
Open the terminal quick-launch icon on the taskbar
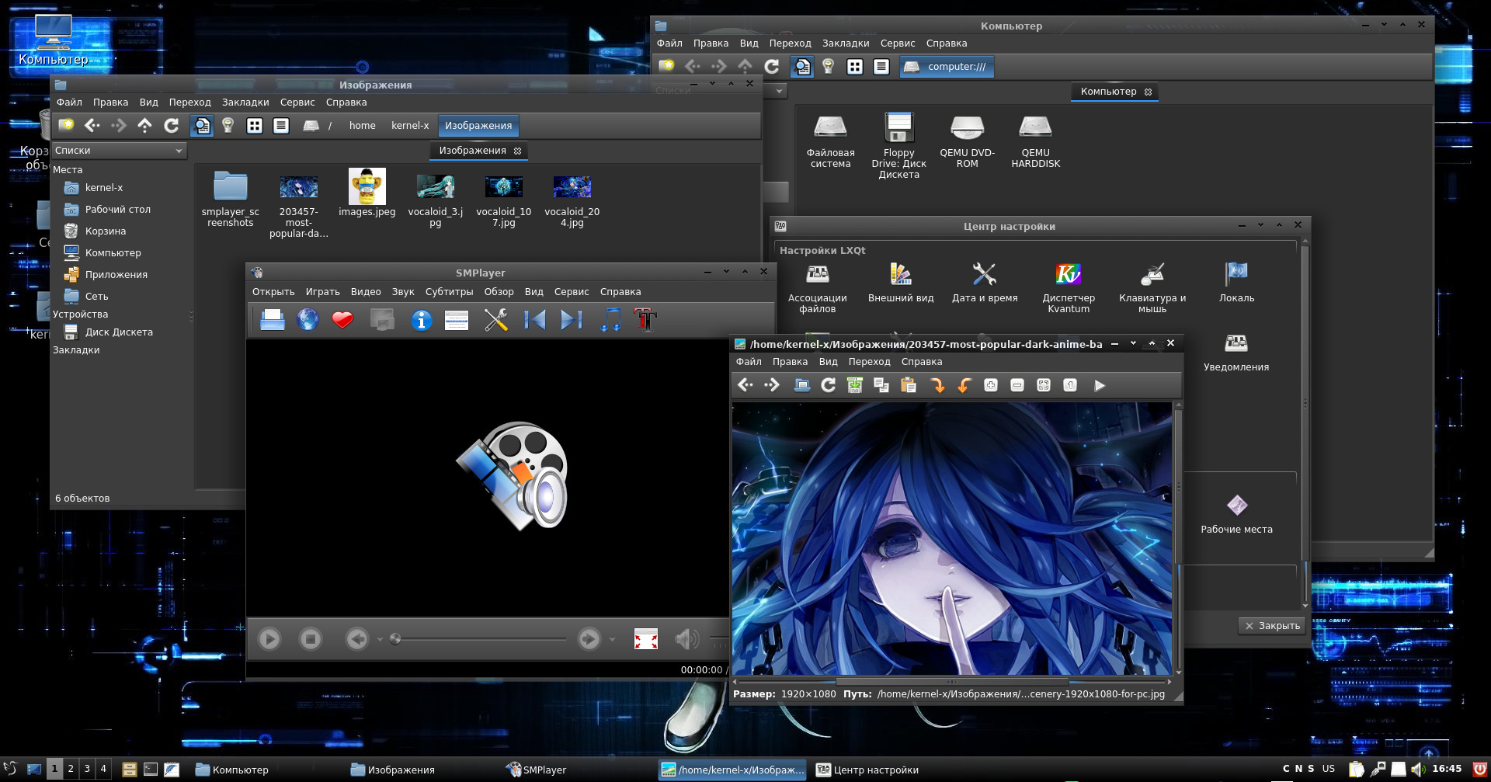(151, 770)
